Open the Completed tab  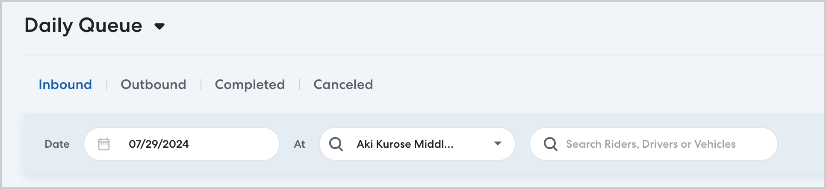click(250, 84)
